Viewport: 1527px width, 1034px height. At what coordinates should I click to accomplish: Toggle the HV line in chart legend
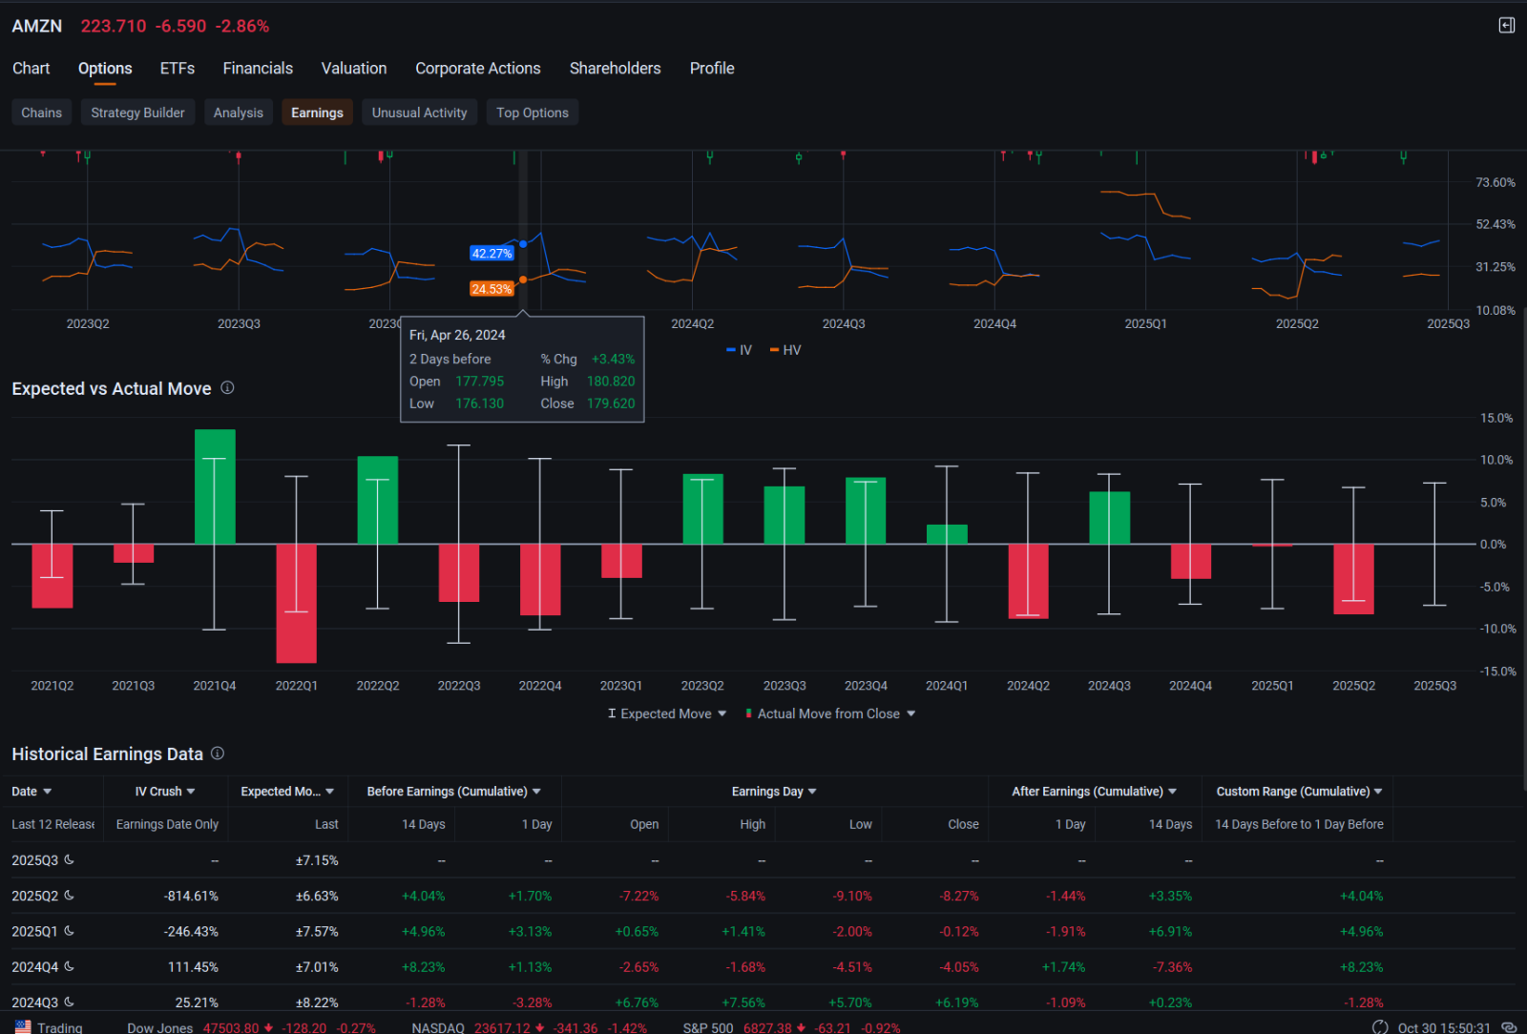coord(785,350)
